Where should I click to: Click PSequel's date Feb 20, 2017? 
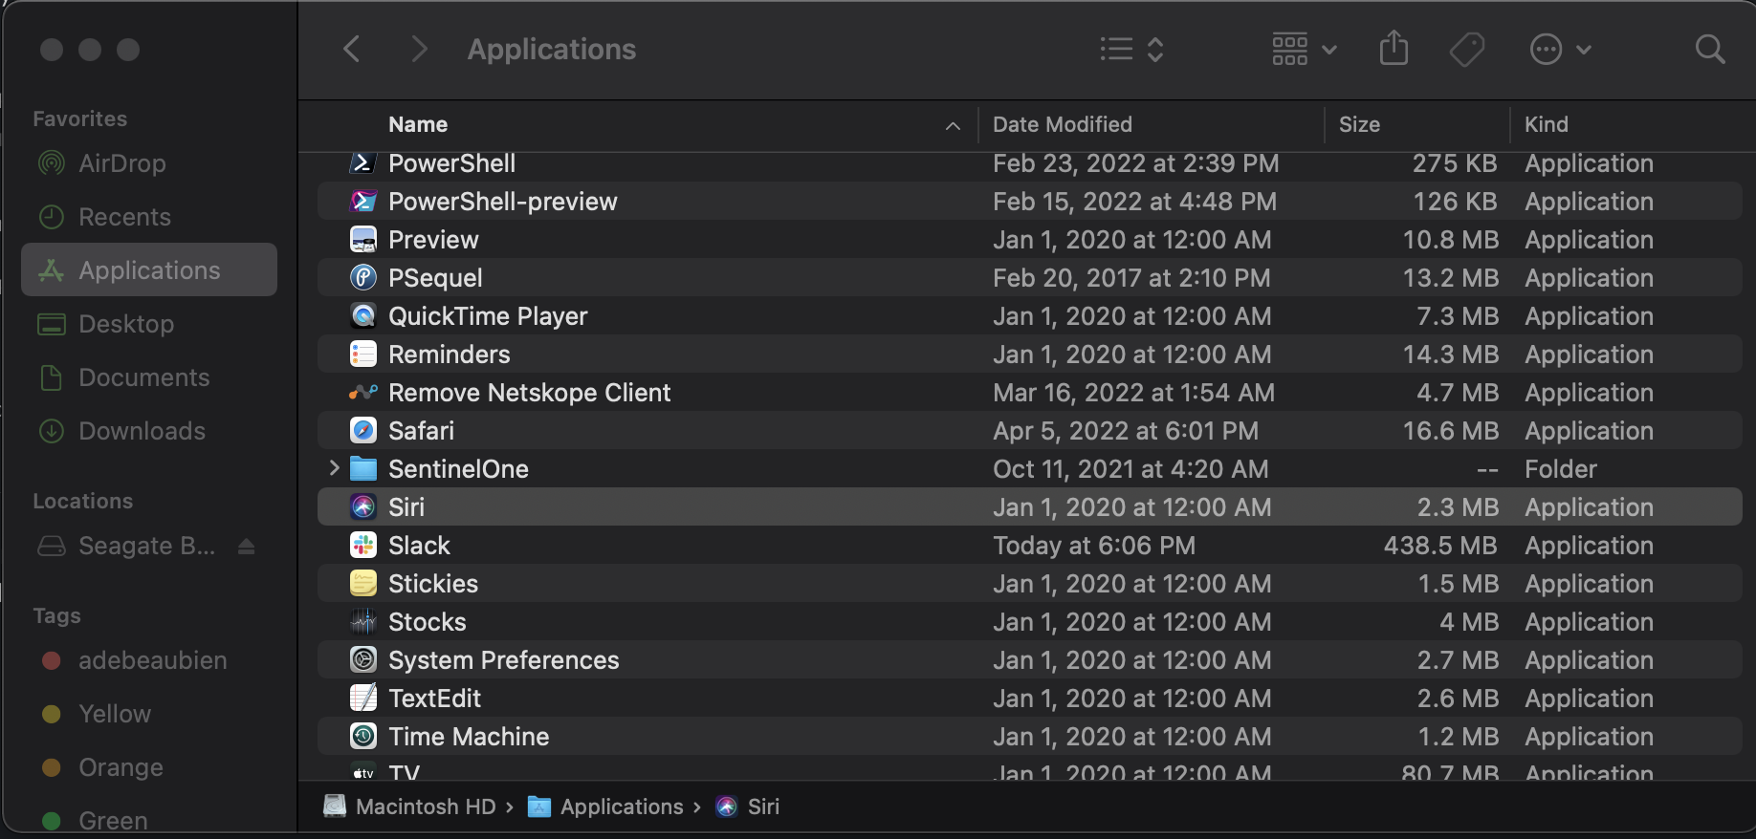pyautogui.click(x=1131, y=278)
